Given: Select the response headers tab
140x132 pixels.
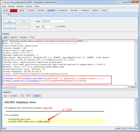Looking at the screenshot, I should tap(14, 96).
